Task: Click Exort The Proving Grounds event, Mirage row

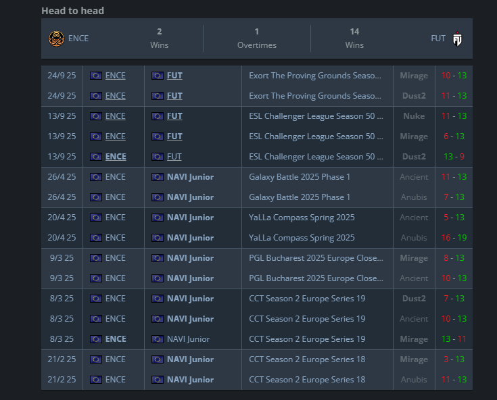Action: click(315, 76)
